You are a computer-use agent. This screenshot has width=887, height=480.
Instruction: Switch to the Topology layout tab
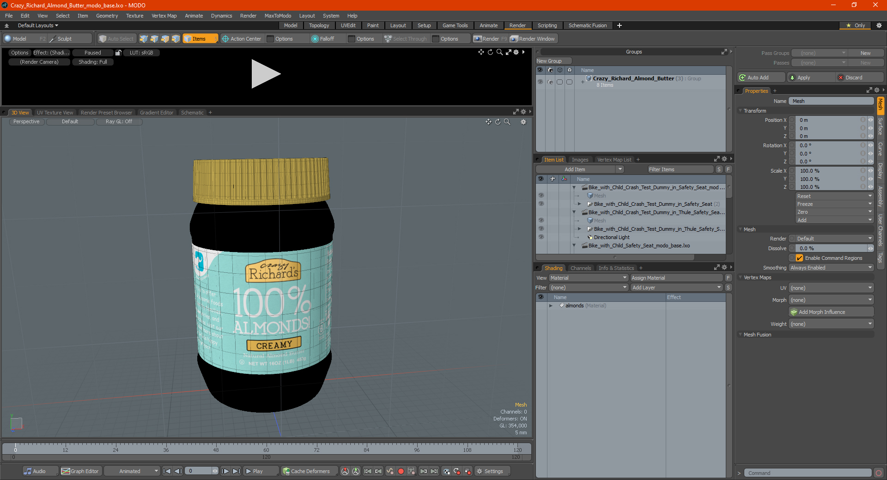319,25
